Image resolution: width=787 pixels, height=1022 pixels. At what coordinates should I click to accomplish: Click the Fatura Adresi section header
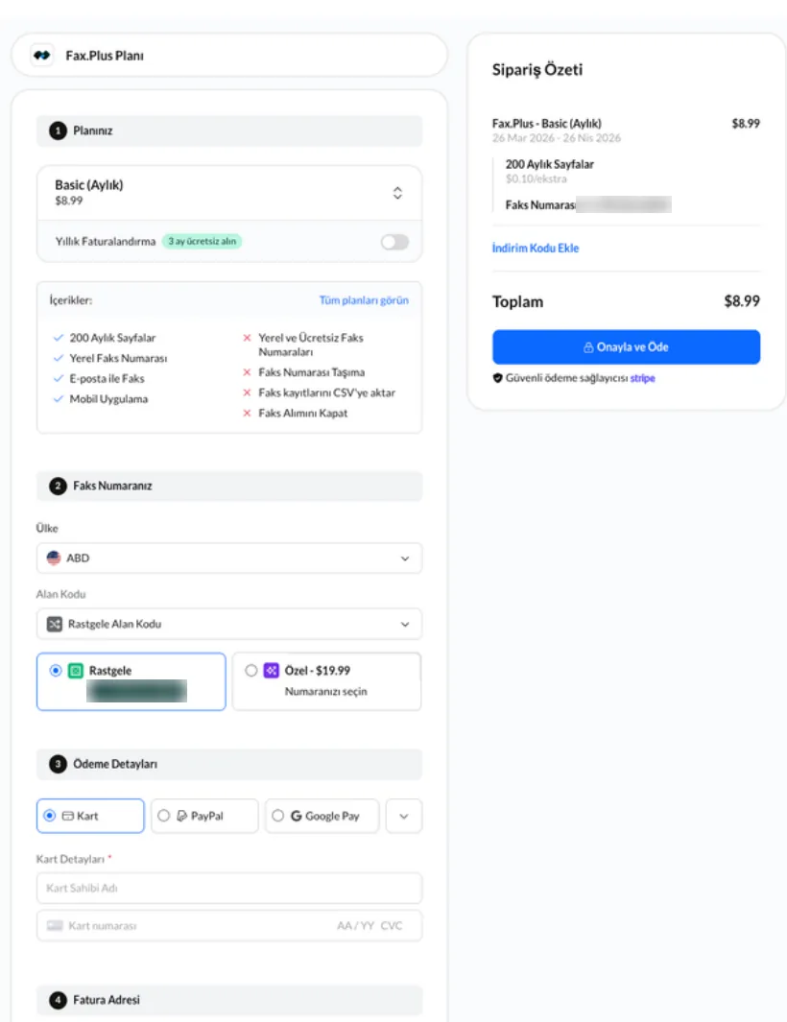229,1000
